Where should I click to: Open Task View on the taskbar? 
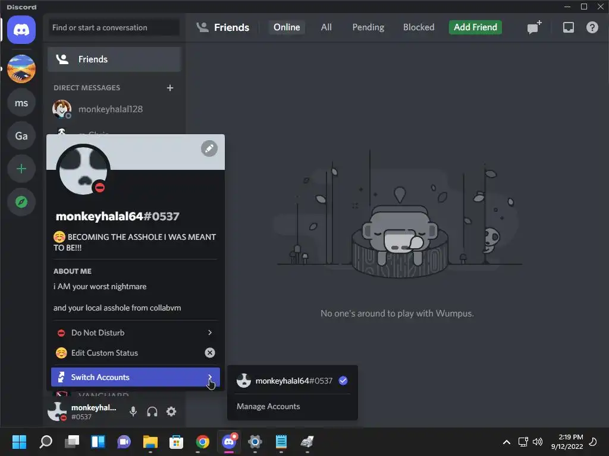(72, 442)
